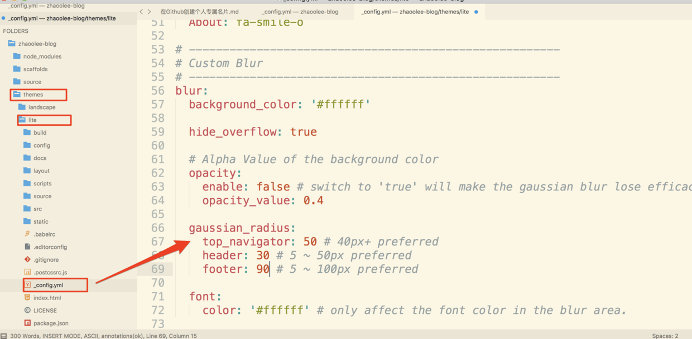Click the opacity_value 0.4 number

pos(314,200)
